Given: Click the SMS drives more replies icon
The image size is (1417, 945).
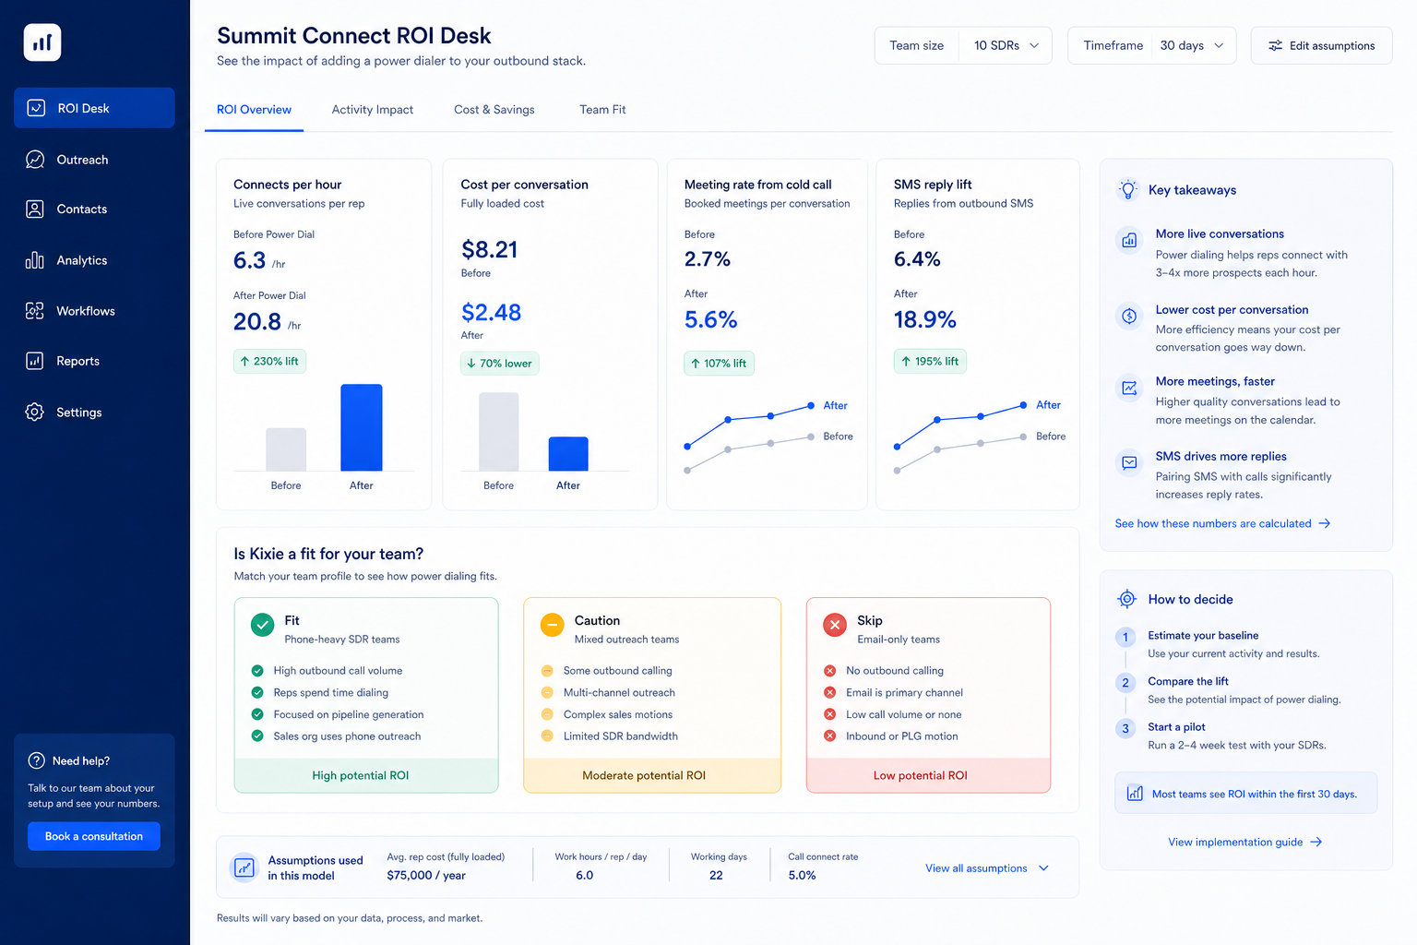Looking at the screenshot, I should [x=1129, y=462].
